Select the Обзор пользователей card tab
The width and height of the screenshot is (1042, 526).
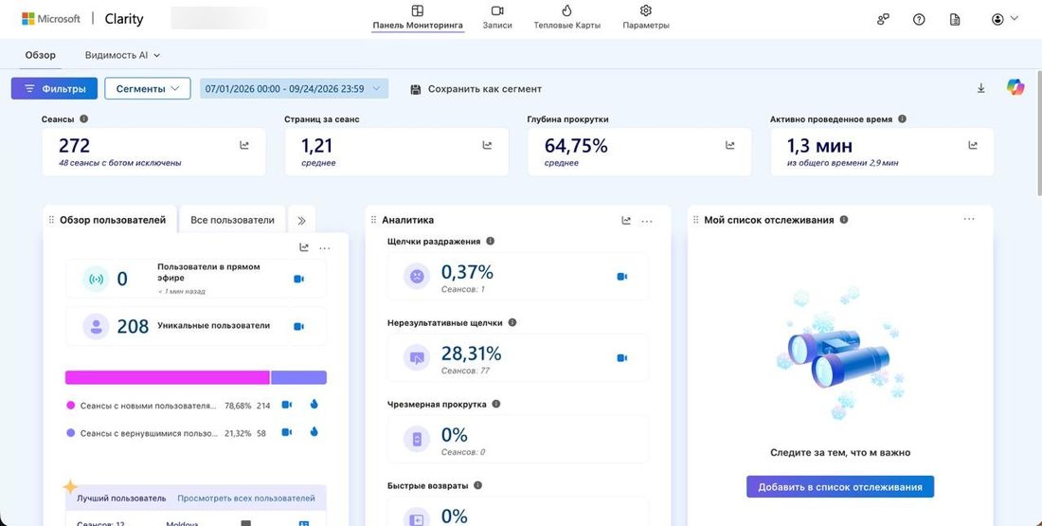(113, 220)
